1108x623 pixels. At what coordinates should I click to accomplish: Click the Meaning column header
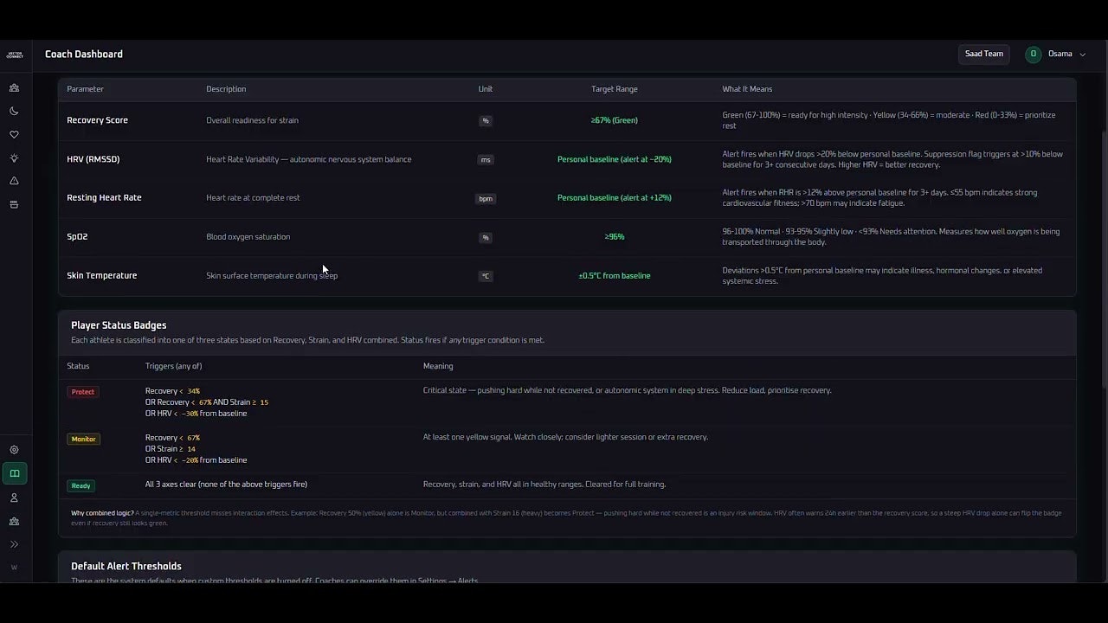click(438, 366)
